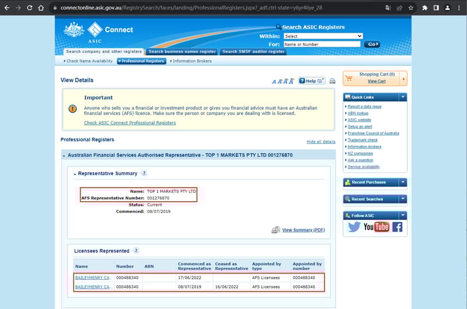Open ASIC YouTube channel
This screenshot has height=309, width=467.
click(376, 227)
